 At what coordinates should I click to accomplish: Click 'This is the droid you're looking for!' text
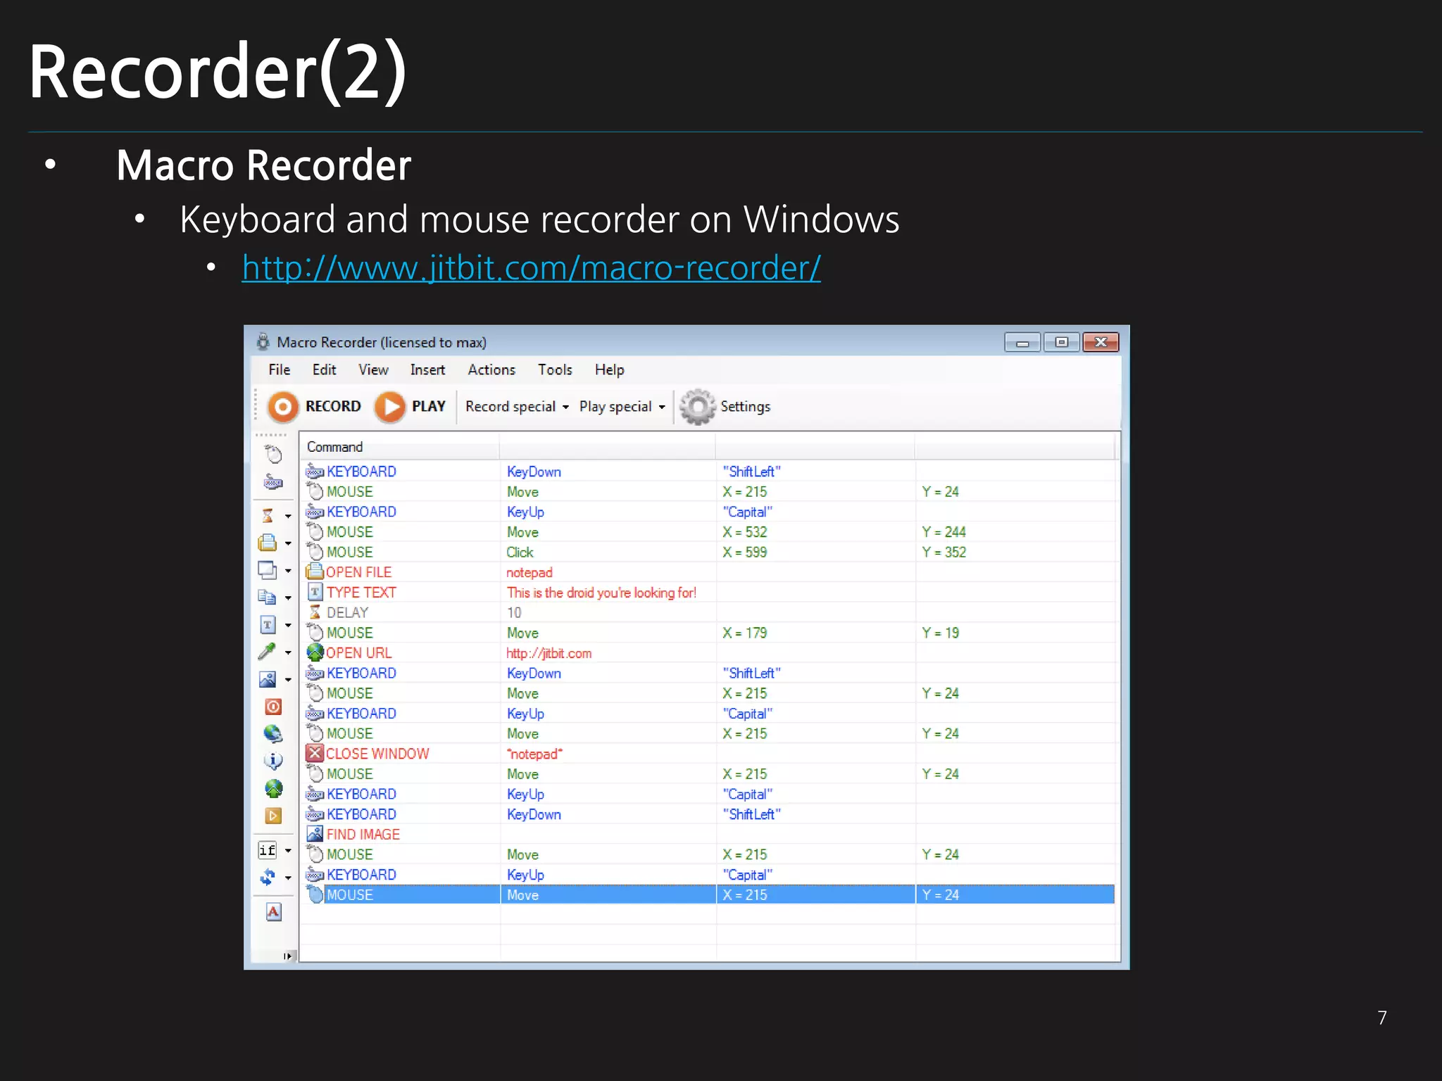pos(601,593)
